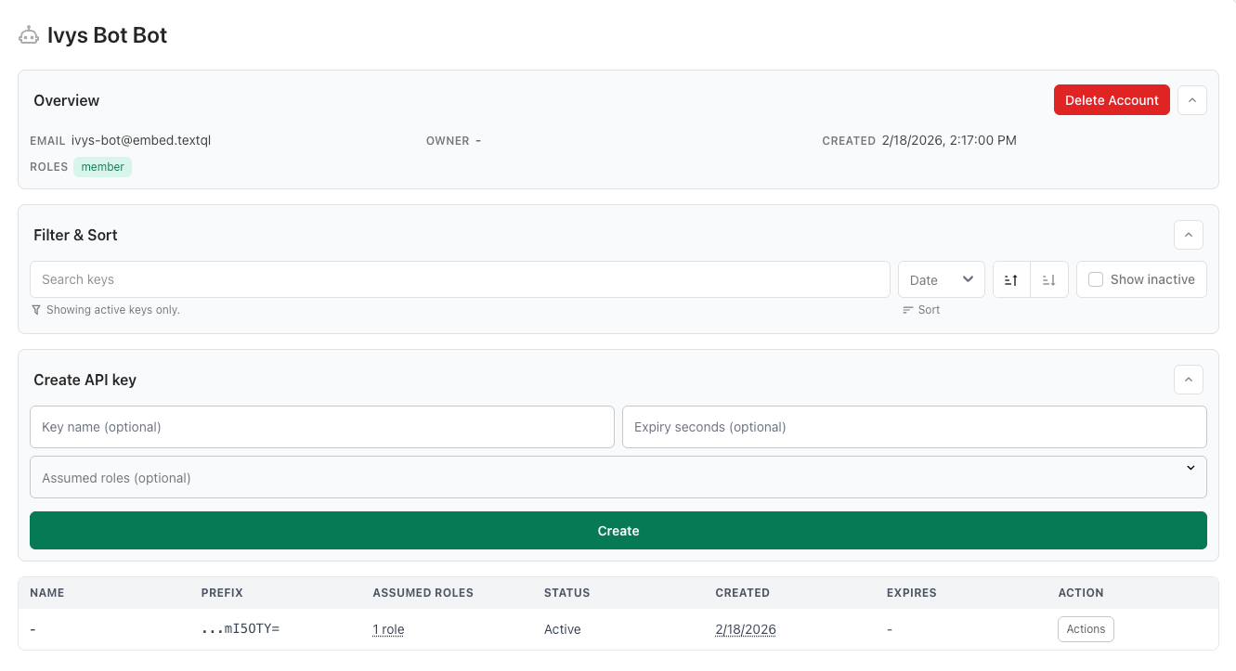Click the Sort label icon
The image size is (1236, 671).
point(908,310)
